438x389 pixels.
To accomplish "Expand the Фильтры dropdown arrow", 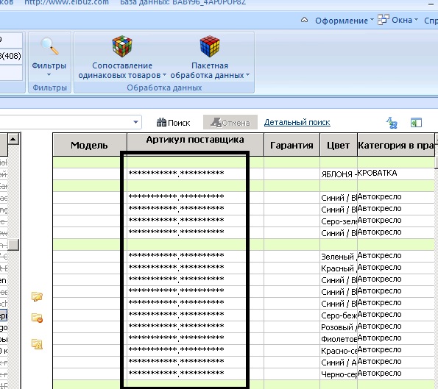I will point(49,74).
